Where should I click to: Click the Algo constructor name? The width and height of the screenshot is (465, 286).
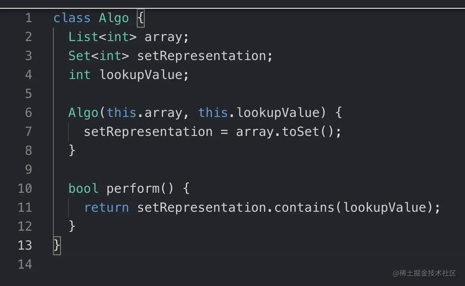[x=83, y=113]
